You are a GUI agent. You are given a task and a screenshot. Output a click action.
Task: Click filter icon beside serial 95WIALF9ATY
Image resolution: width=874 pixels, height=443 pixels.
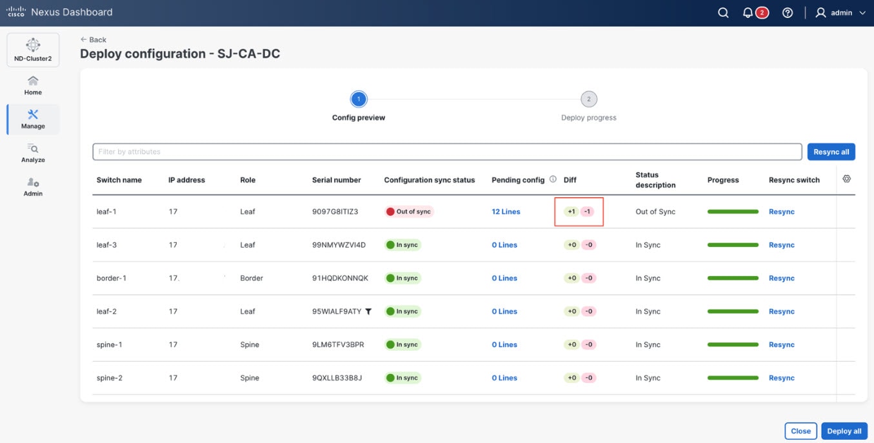(x=368, y=311)
